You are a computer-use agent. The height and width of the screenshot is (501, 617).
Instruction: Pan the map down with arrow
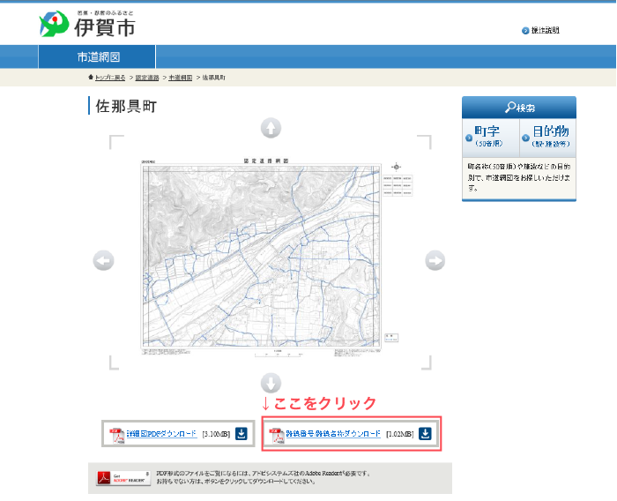(x=271, y=383)
